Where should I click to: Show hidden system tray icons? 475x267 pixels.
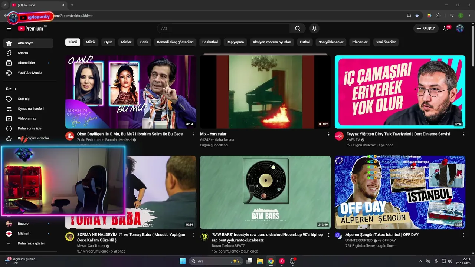(x=420, y=261)
